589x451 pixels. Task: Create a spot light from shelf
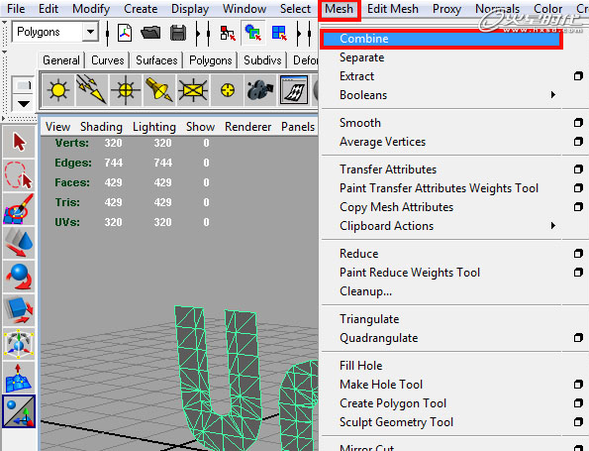159,90
